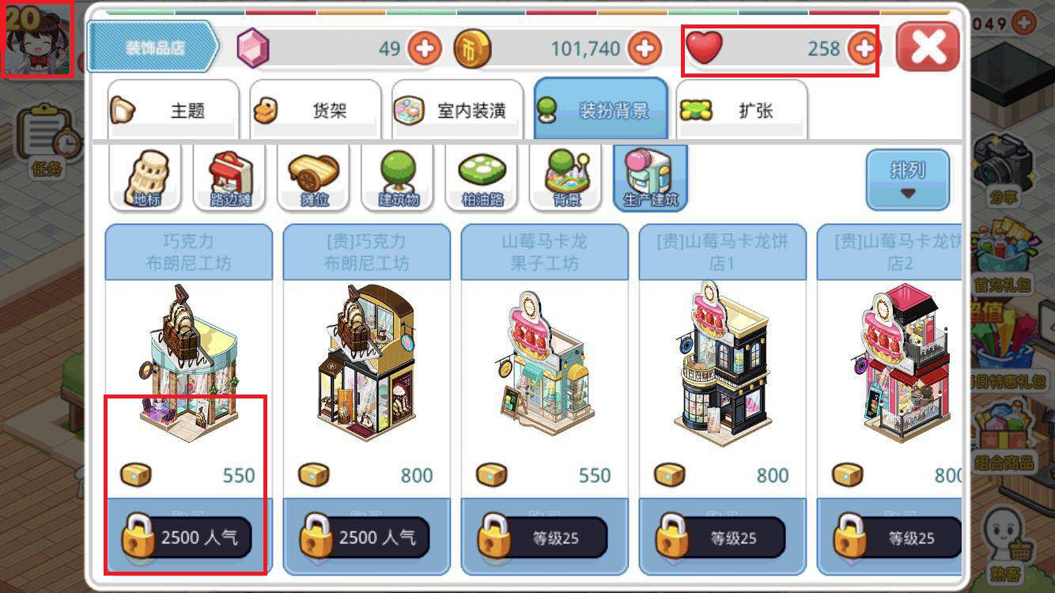The height and width of the screenshot is (593, 1055).
Task: Click the 等级25 lock on 山莓马卡龙果子工坊
Action: pos(543,538)
